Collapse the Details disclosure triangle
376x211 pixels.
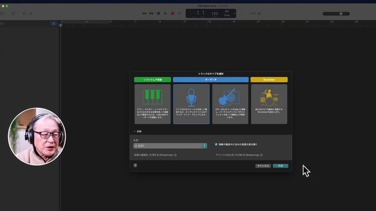(x=135, y=131)
